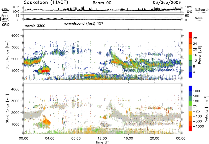Click the '04:00' time tick label
The image size is (209, 144).
(50, 139)
